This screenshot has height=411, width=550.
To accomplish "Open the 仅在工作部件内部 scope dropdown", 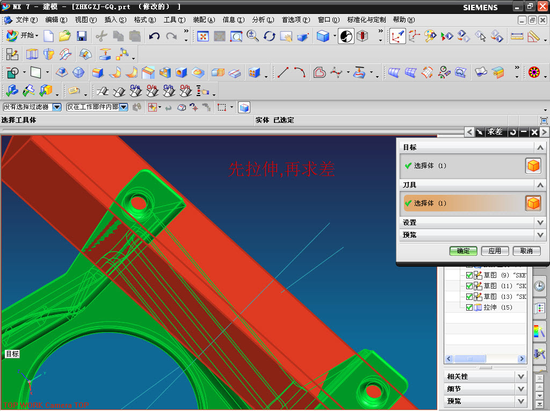I will point(124,107).
